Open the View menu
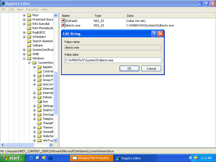Viewport: 216px width, 162px height. click(x=20, y=9)
